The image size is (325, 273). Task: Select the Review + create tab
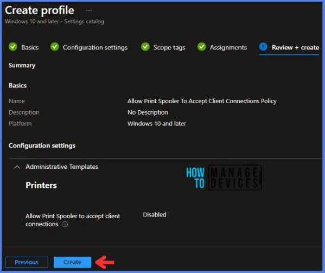tap(295, 47)
